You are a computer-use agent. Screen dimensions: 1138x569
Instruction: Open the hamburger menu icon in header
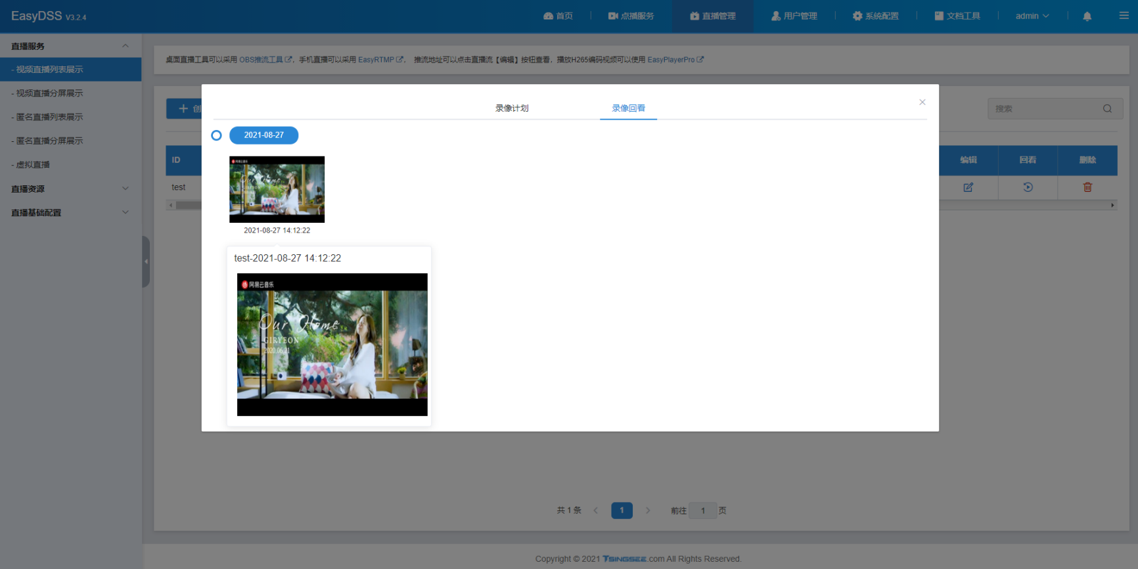pos(1124,16)
